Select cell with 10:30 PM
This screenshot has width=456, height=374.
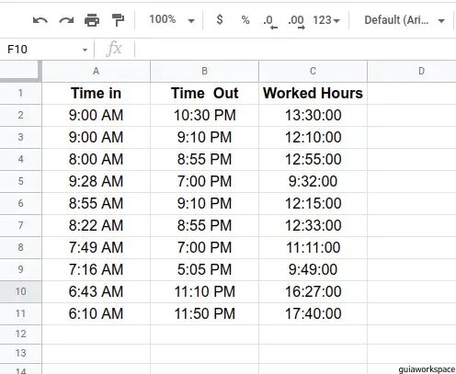204,115
